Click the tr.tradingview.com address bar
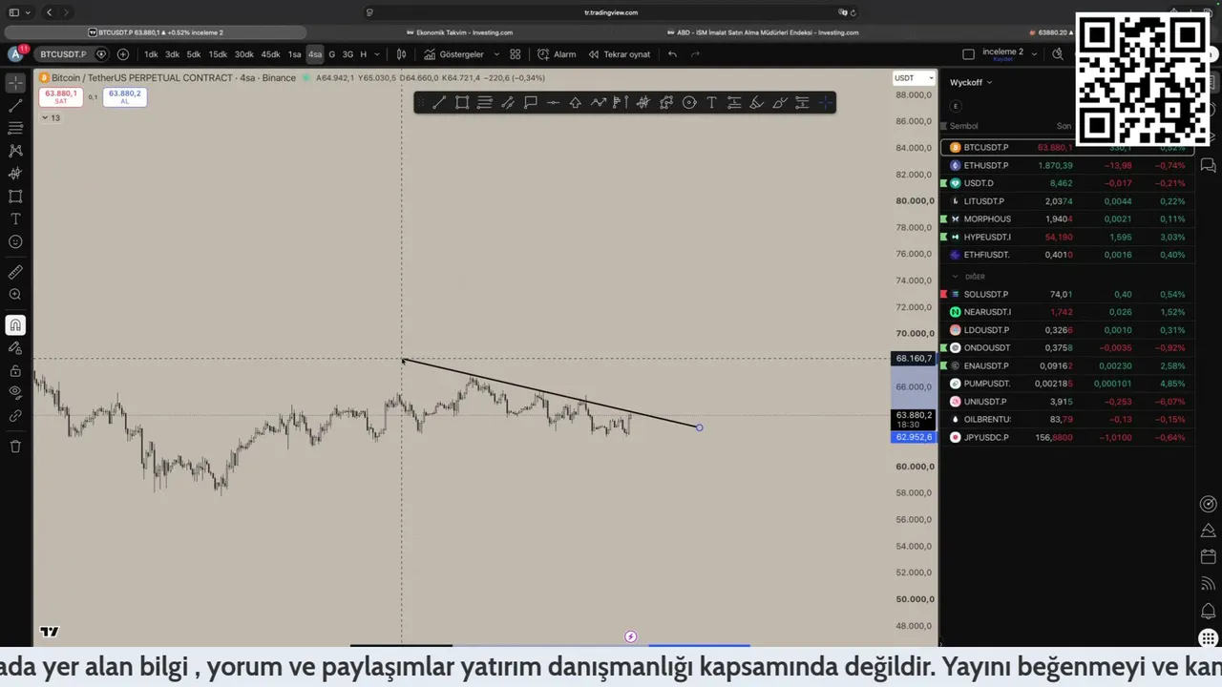This screenshot has height=687, width=1222. click(611, 12)
